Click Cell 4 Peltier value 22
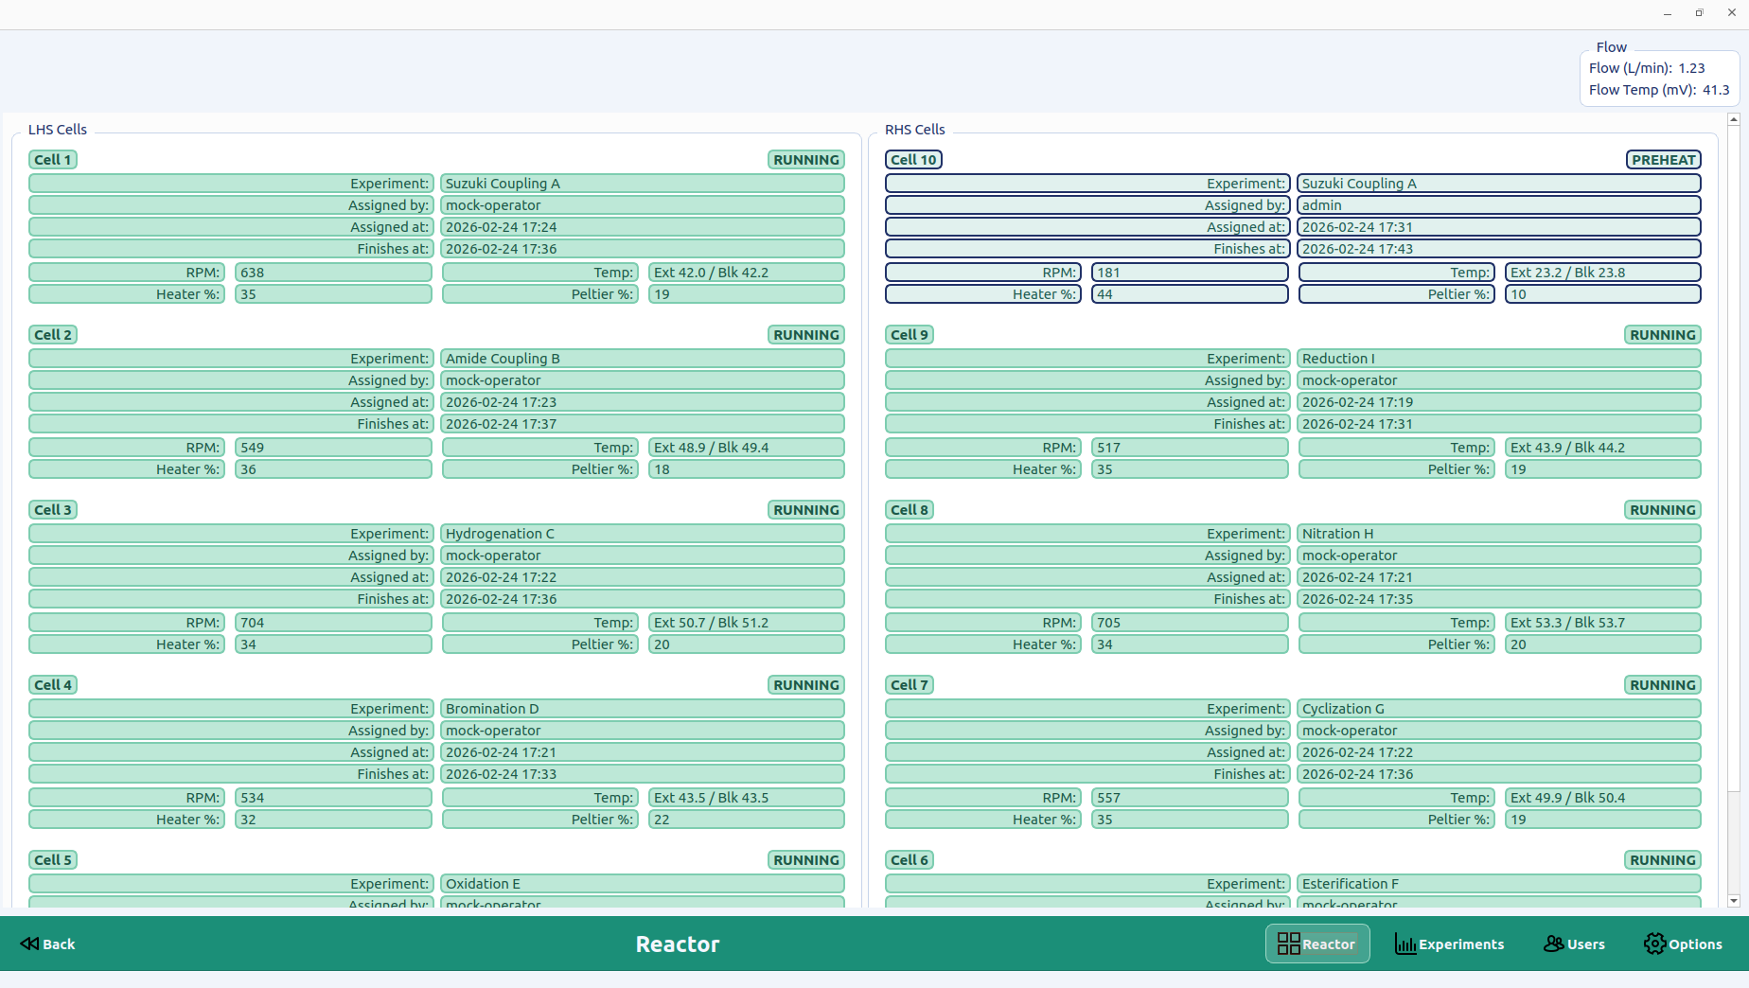This screenshot has height=988, width=1749. click(746, 820)
